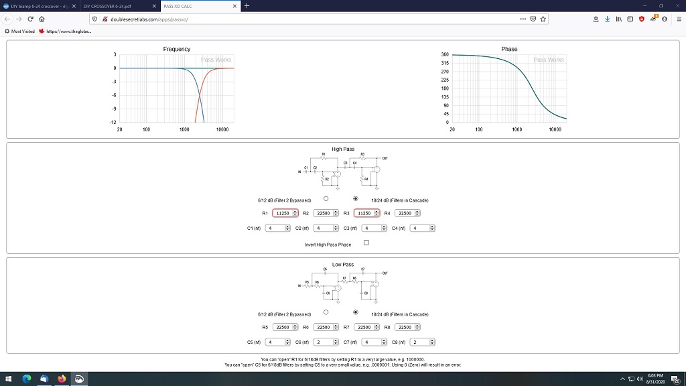
Task: Select High Pass 18/24 dB Filters in Cascade
Action: click(x=355, y=198)
